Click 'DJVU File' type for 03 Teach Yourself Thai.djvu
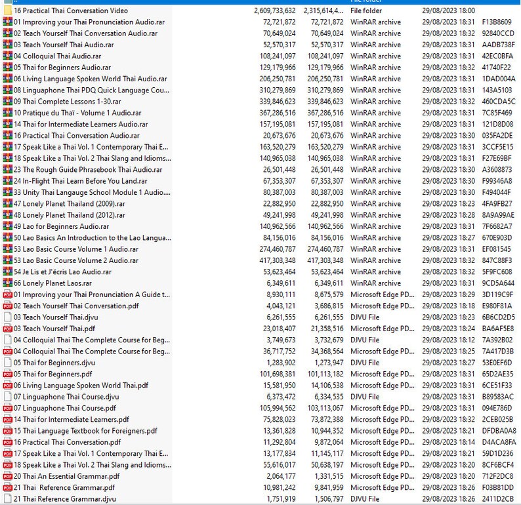This screenshot has height=505, width=521. (x=365, y=317)
